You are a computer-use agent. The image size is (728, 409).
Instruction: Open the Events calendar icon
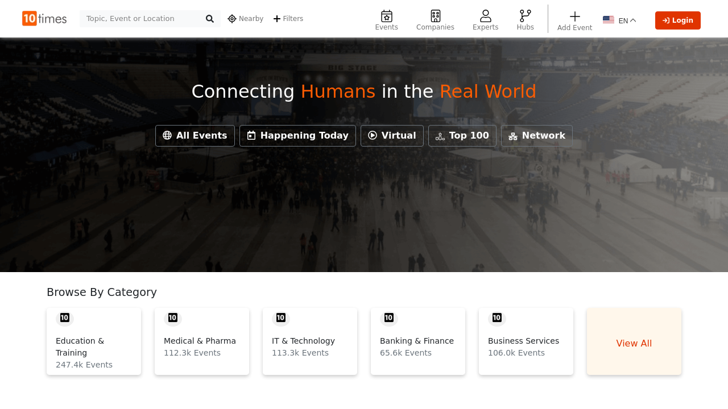(387, 16)
